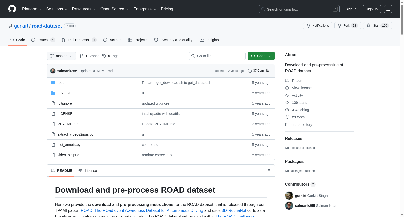Open the command palette icon button

tap(388, 9)
